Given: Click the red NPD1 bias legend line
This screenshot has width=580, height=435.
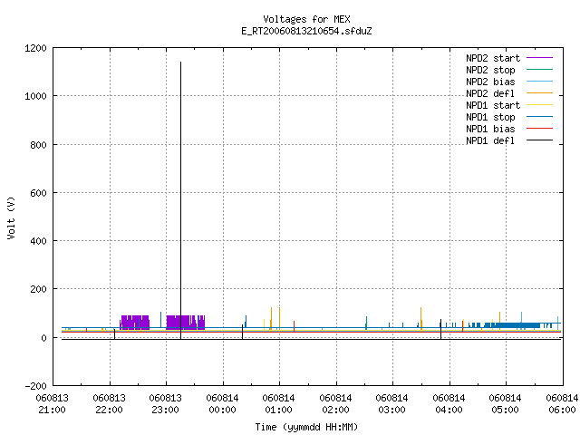Looking at the screenshot, I should (540, 129).
